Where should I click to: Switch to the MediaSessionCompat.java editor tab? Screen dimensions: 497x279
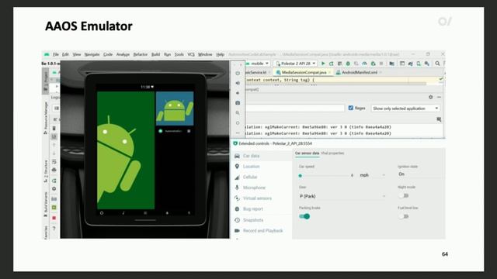tap(304, 72)
